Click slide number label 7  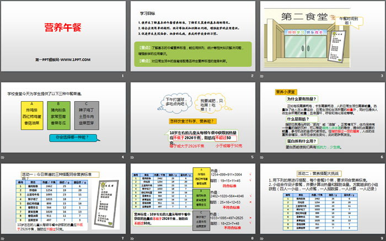[122, 238]
